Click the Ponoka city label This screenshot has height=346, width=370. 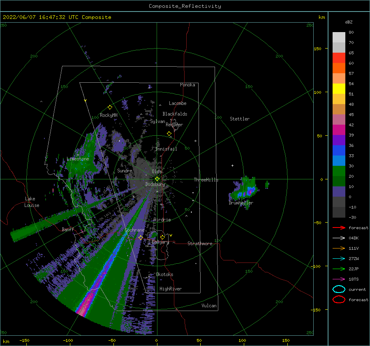(187, 85)
